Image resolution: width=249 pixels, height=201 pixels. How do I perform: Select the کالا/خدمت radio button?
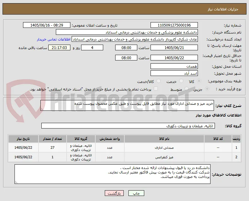click(158, 81)
